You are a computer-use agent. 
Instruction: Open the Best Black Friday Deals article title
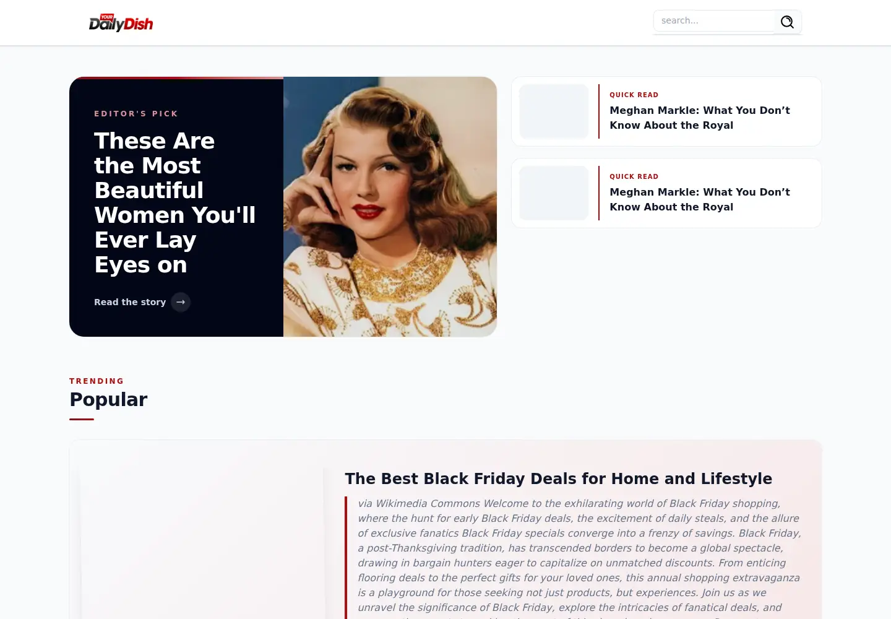pos(558,478)
